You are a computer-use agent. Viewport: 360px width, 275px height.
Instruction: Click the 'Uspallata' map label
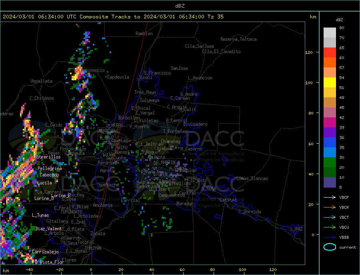coord(41,81)
